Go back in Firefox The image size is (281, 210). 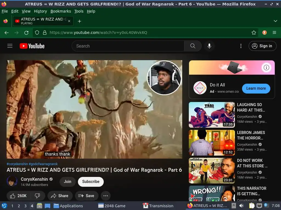7,33
